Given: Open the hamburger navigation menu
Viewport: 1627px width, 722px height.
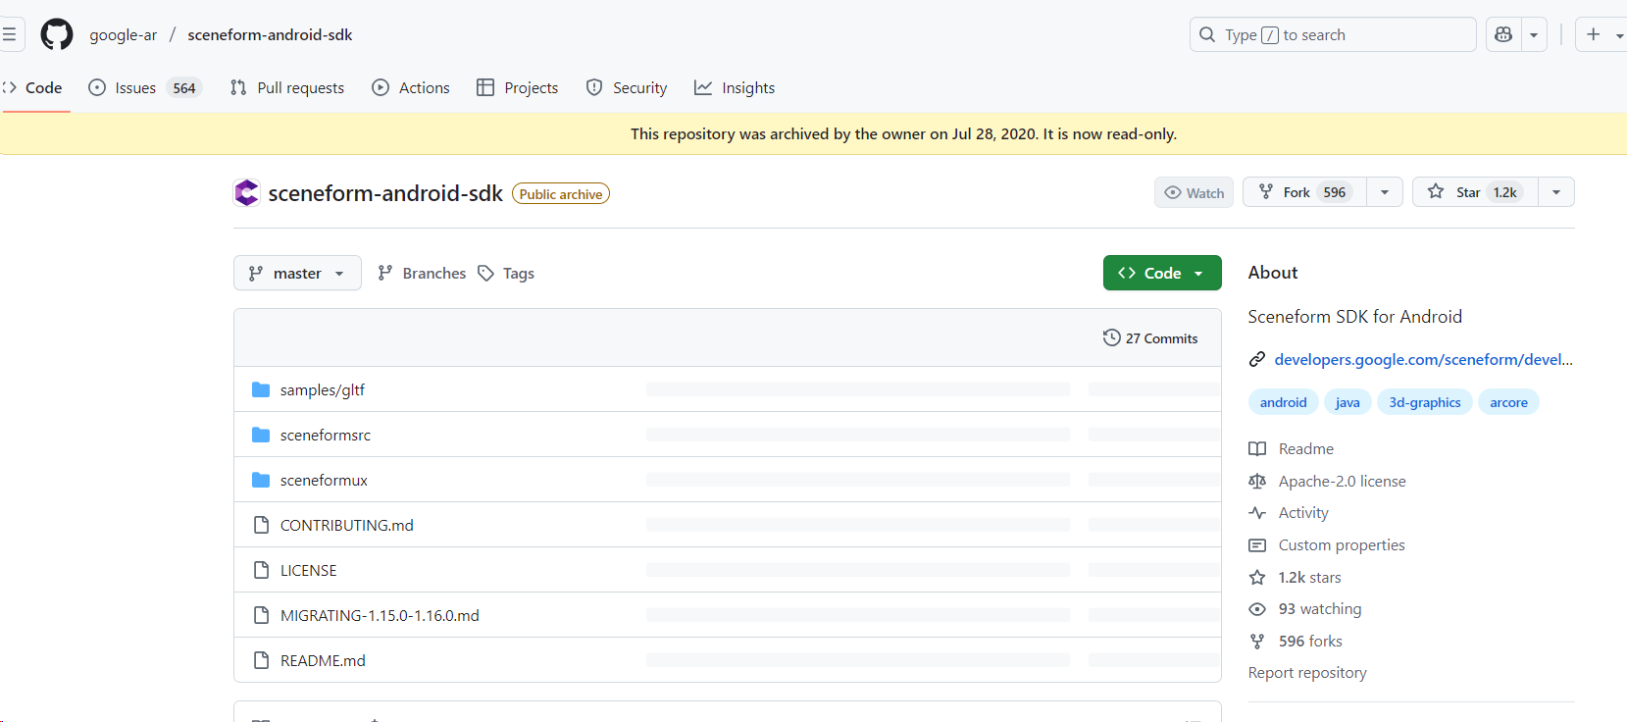Looking at the screenshot, I should tap(9, 34).
